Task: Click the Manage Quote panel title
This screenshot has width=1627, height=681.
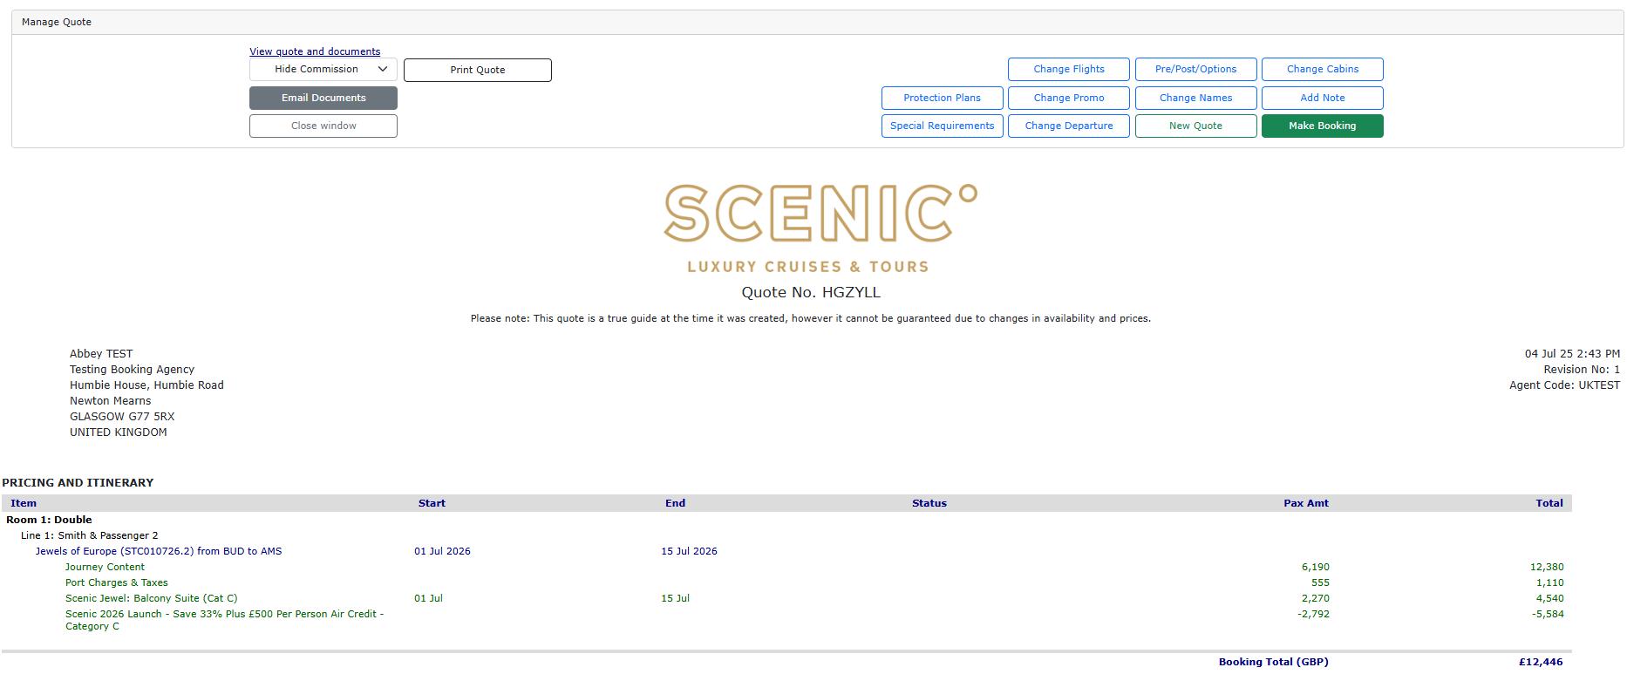Action: click(57, 22)
